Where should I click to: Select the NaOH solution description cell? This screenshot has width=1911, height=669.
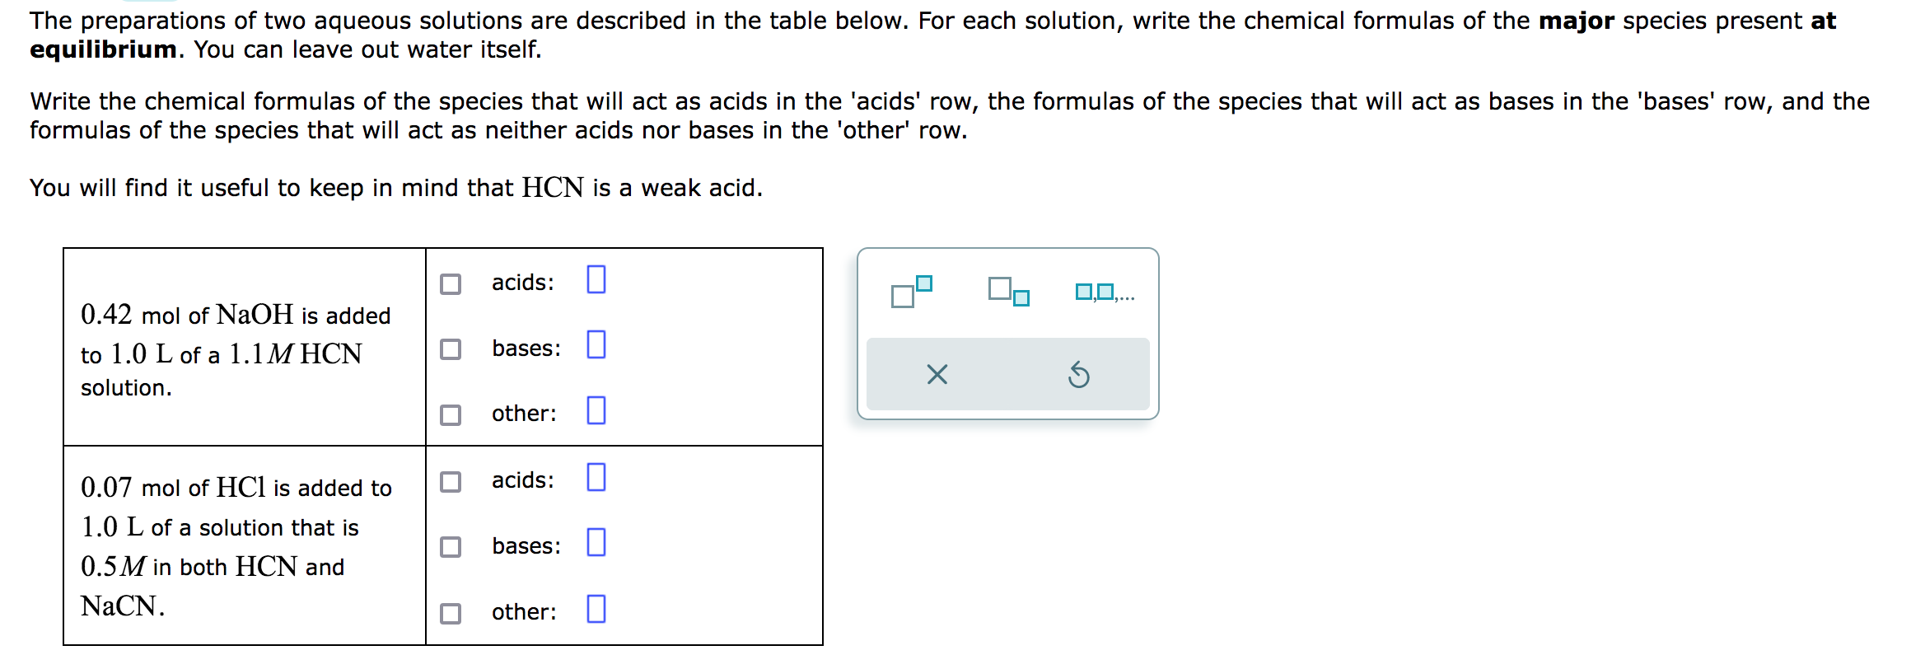(x=243, y=346)
